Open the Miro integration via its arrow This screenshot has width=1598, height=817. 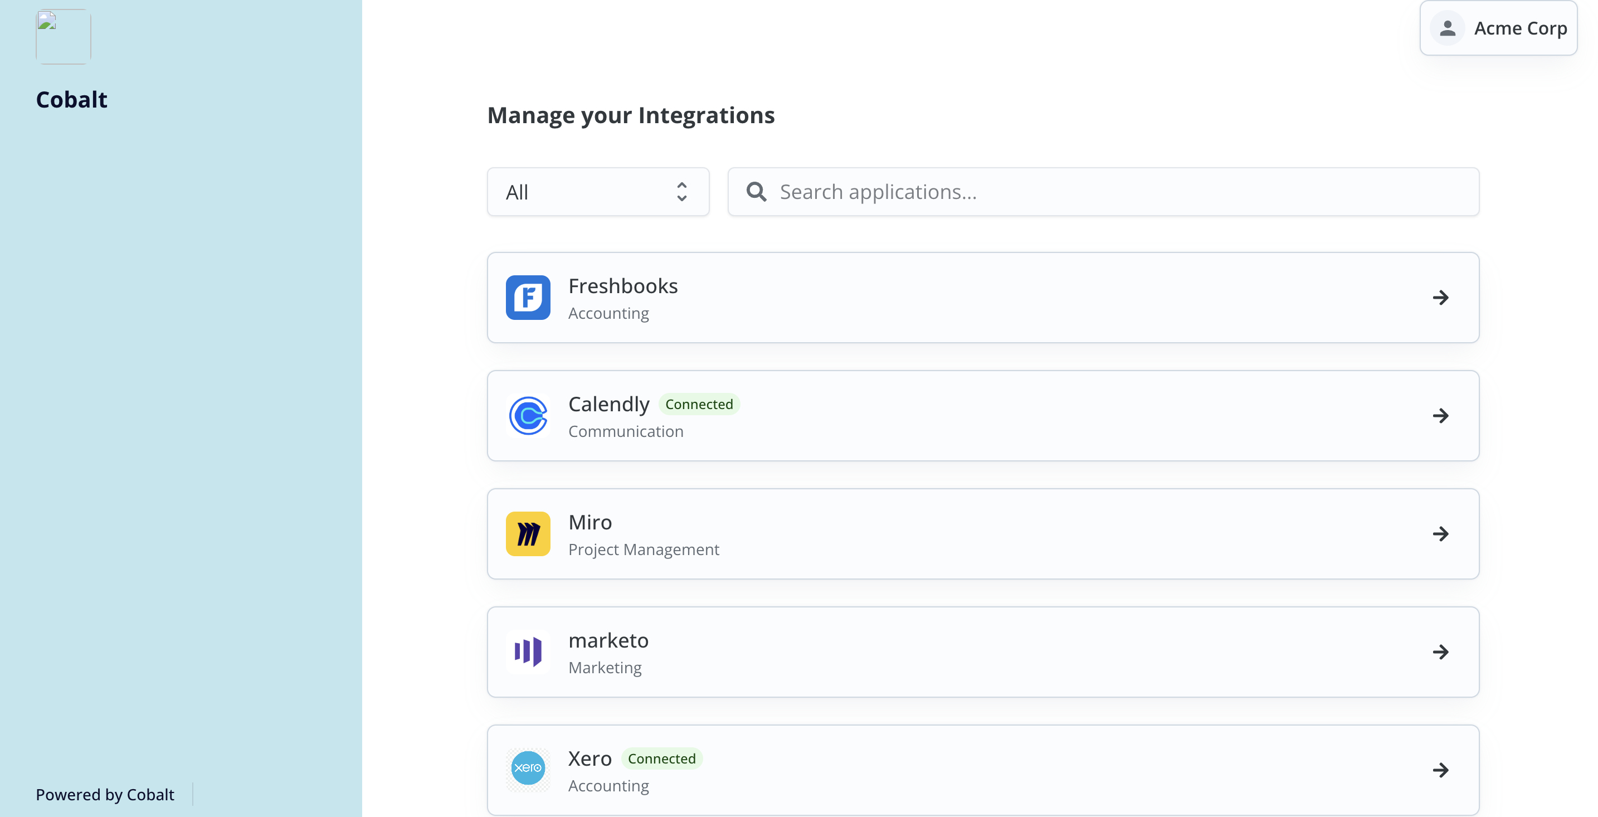click(x=1441, y=533)
